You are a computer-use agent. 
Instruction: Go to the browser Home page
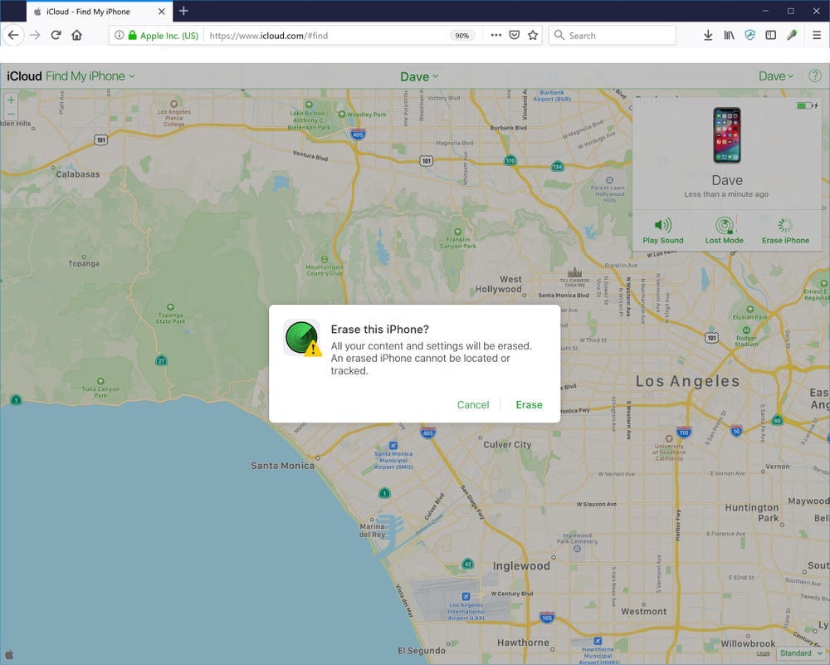pyautogui.click(x=76, y=36)
